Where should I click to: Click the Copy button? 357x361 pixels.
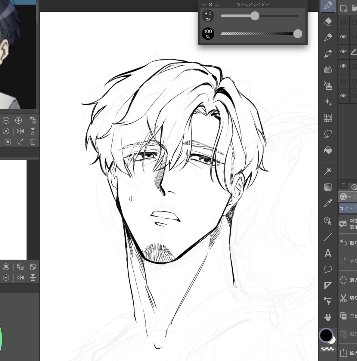click(x=343, y=316)
